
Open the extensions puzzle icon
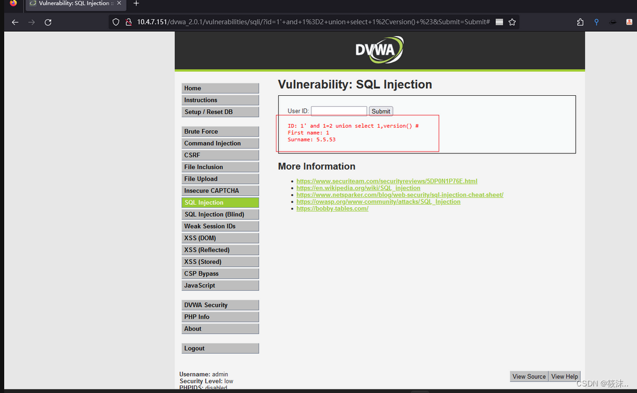pos(580,22)
